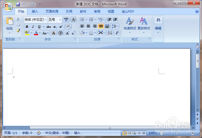This screenshot has height=138, width=202.
Task: Click the Office button logo
Action: [8, 7]
